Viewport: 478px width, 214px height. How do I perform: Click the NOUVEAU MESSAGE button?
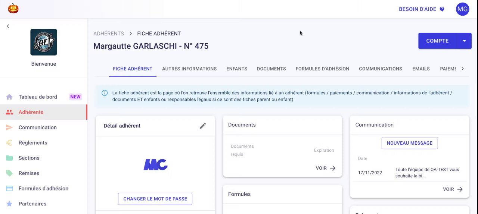pyautogui.click(x=409, y=143)
